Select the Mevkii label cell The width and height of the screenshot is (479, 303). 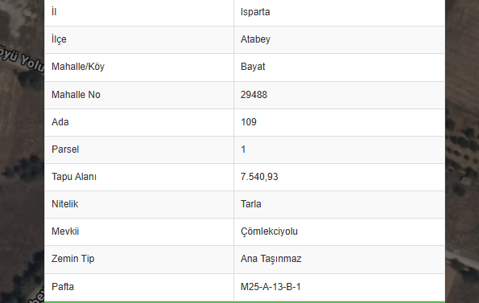click(139, 231)
